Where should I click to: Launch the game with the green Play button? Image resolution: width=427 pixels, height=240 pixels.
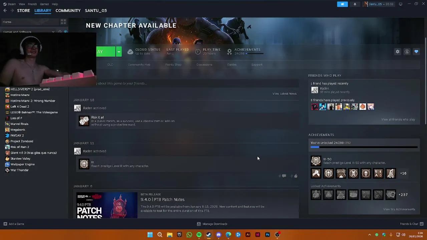point(105,52)
